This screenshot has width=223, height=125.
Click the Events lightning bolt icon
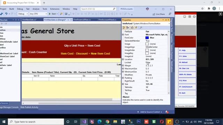(136, 28)
